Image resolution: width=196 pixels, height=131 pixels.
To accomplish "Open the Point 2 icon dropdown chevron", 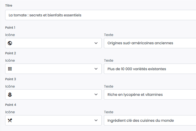I will [96, 69].
